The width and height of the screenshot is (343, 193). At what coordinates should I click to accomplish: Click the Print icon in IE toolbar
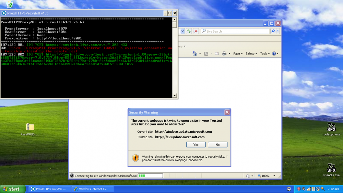pos(224,53)
